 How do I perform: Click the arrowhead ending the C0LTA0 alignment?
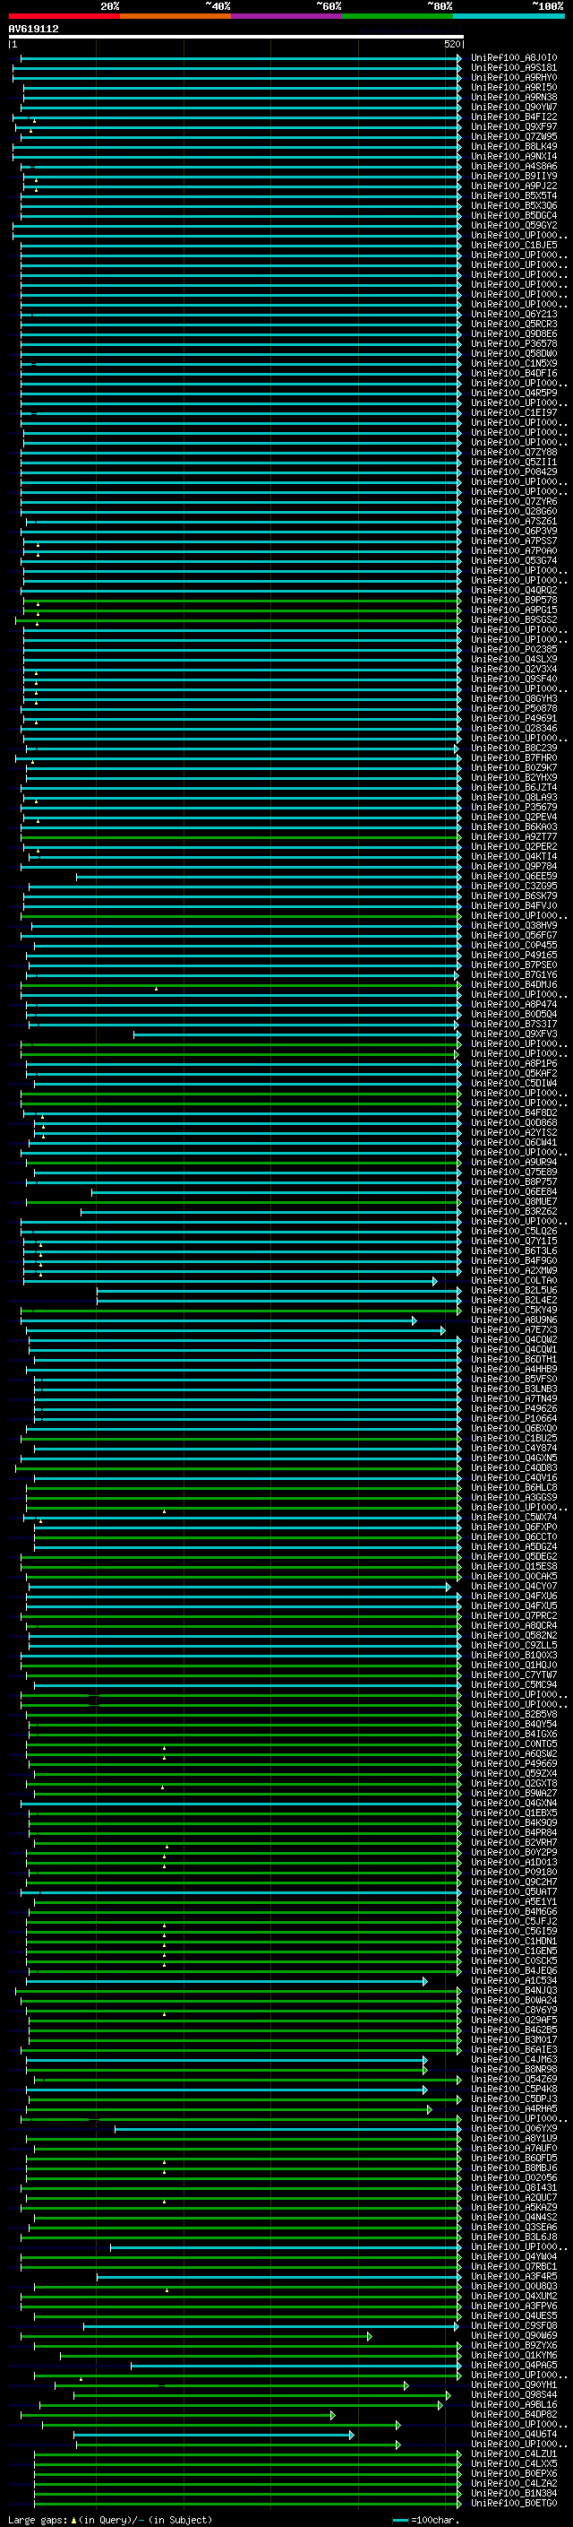pos(435,1281)
